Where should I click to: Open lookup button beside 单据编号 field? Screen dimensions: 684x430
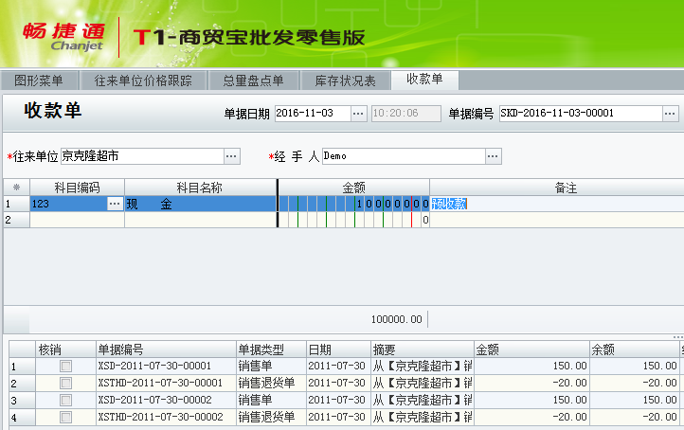pyautogui.click(x=671, y=114)
